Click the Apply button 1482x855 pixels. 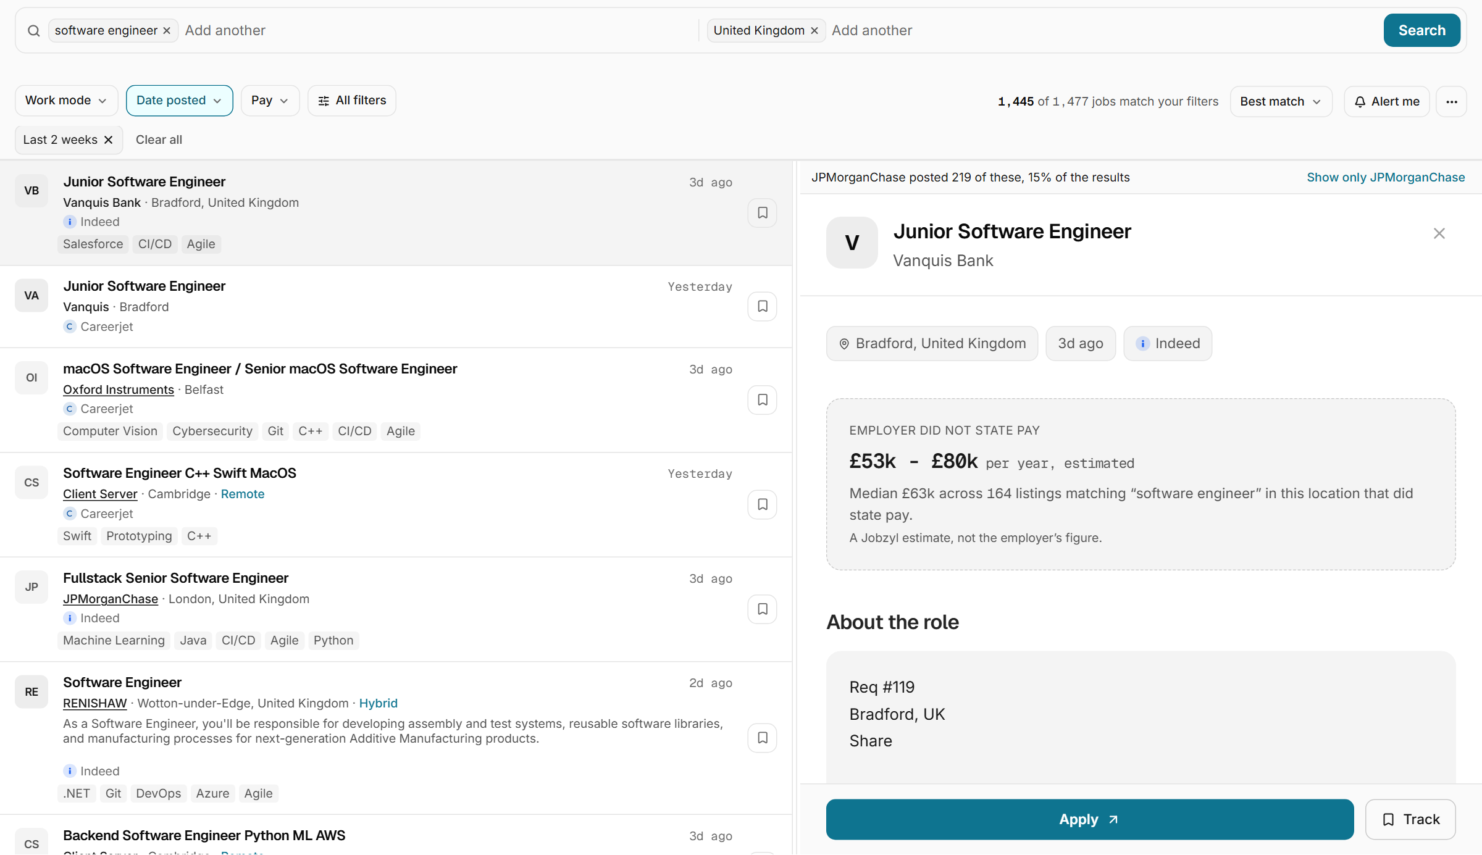pyautogui.click(x=1090, y=819)
